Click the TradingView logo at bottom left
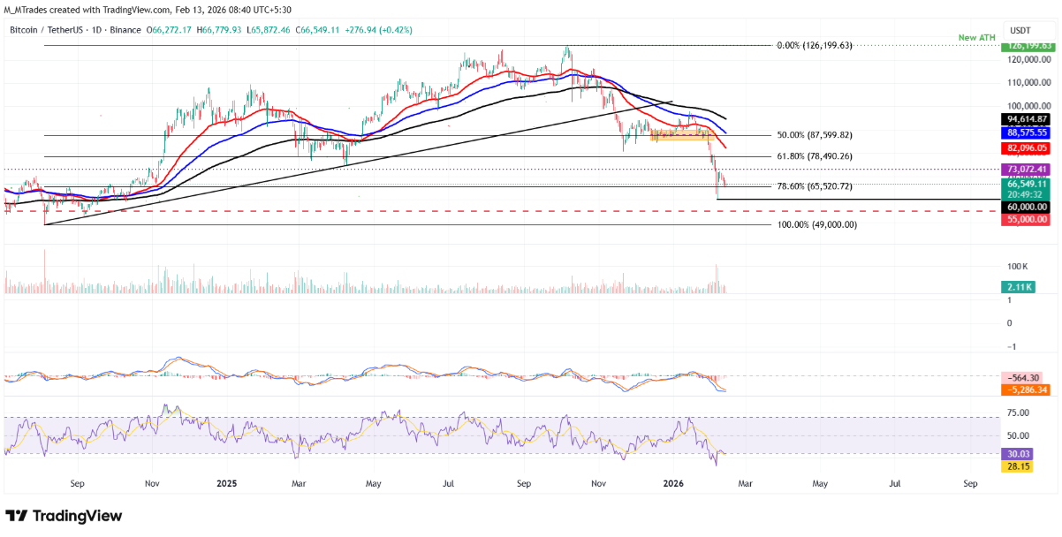Screen dimensions: 1062x537 tap(62, 515)
